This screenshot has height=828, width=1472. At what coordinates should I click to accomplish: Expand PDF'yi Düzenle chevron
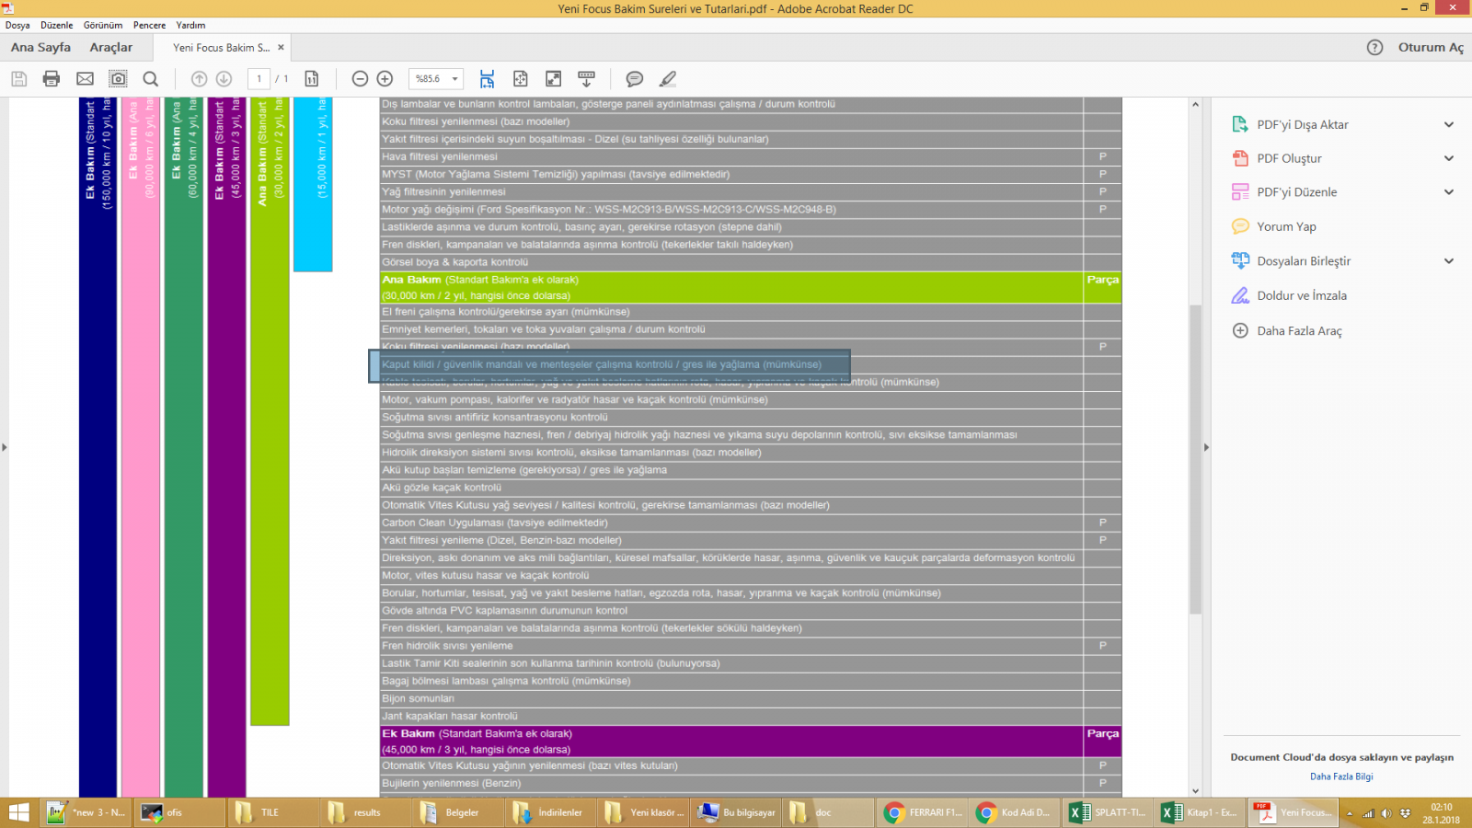tap(1449, 192)
